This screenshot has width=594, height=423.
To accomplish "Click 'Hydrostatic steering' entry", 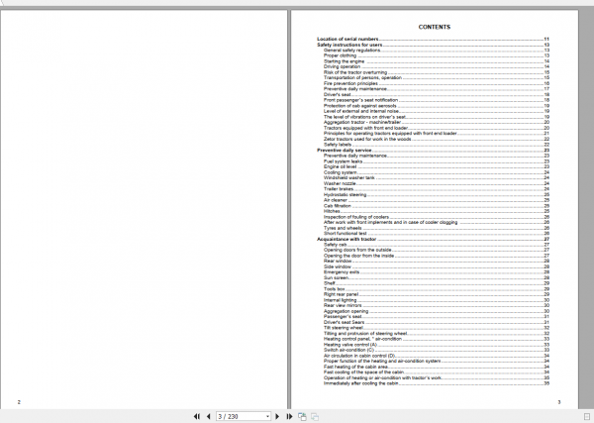I will 346,195.
